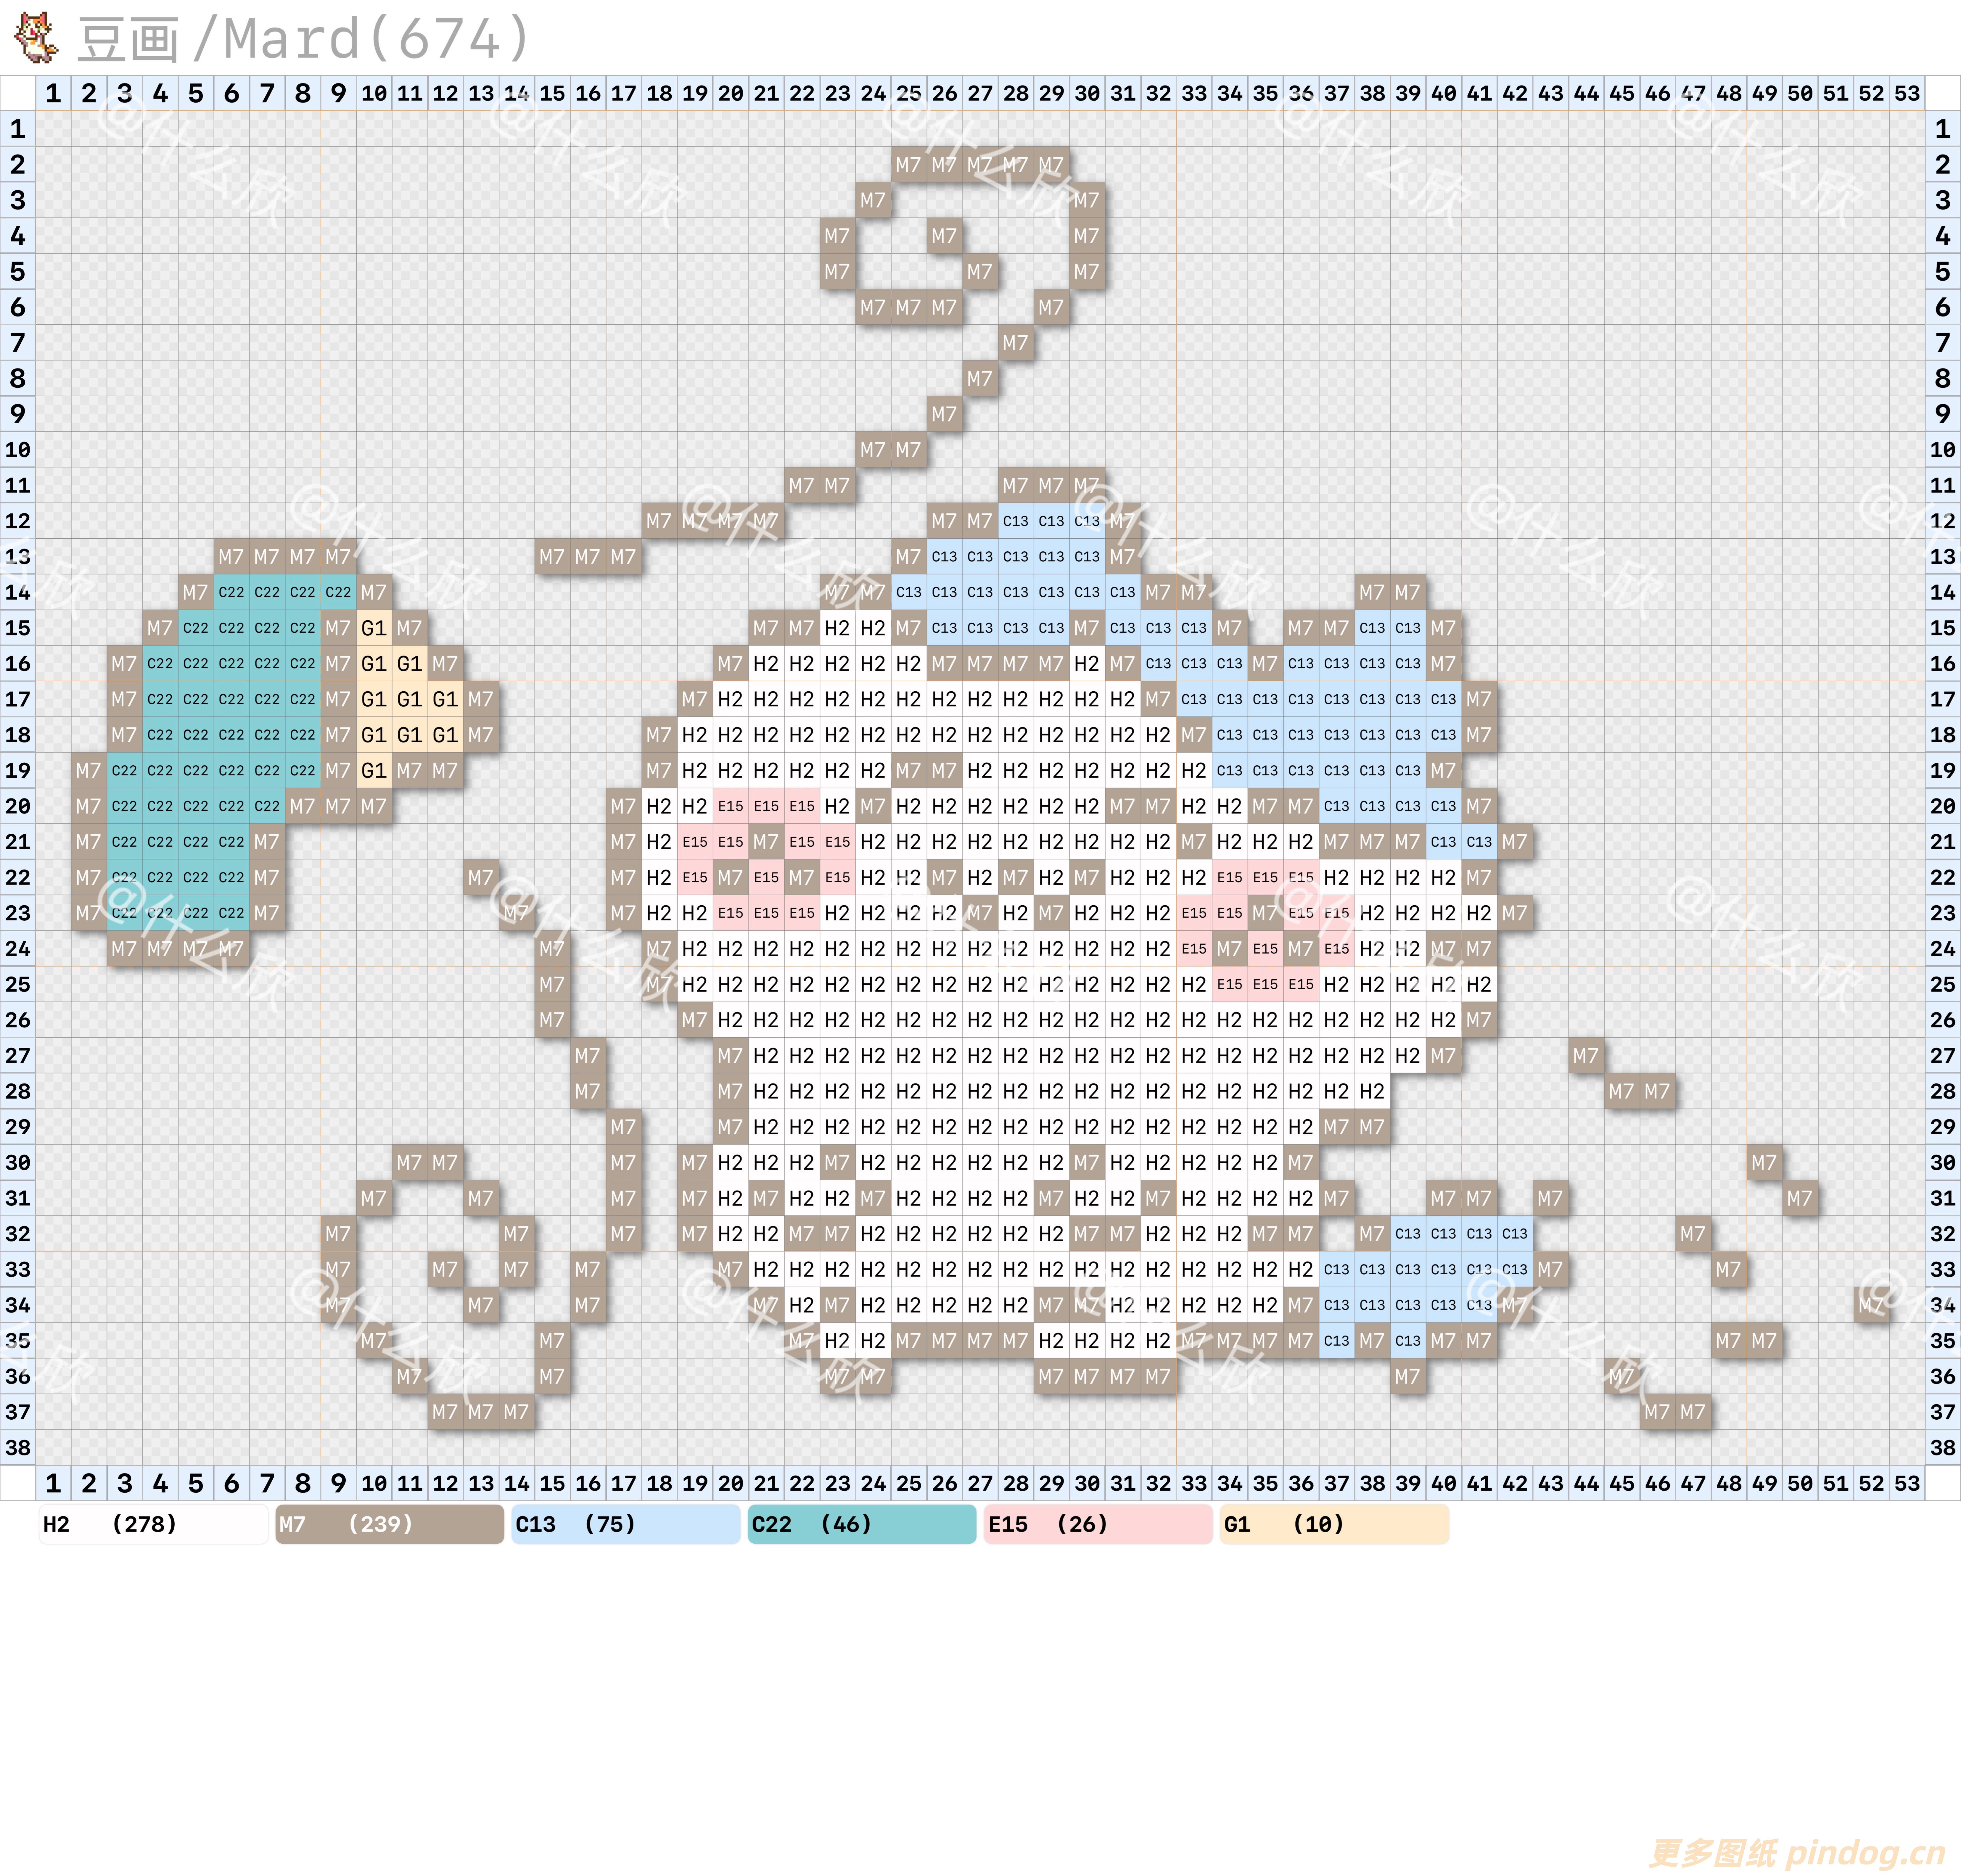Select the E15 (26) legend swatch
The width and height of the screenshot is (1961, 1876).
click(x=1098, y=1524)
